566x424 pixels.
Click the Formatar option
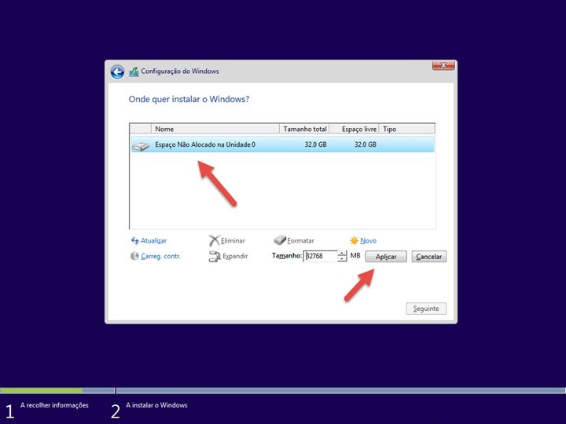click(300, 240)
